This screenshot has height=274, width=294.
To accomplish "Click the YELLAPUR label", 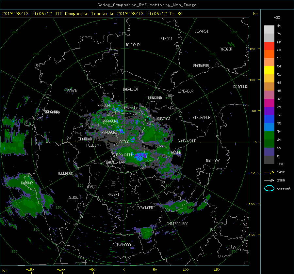I will click(65, 173).
